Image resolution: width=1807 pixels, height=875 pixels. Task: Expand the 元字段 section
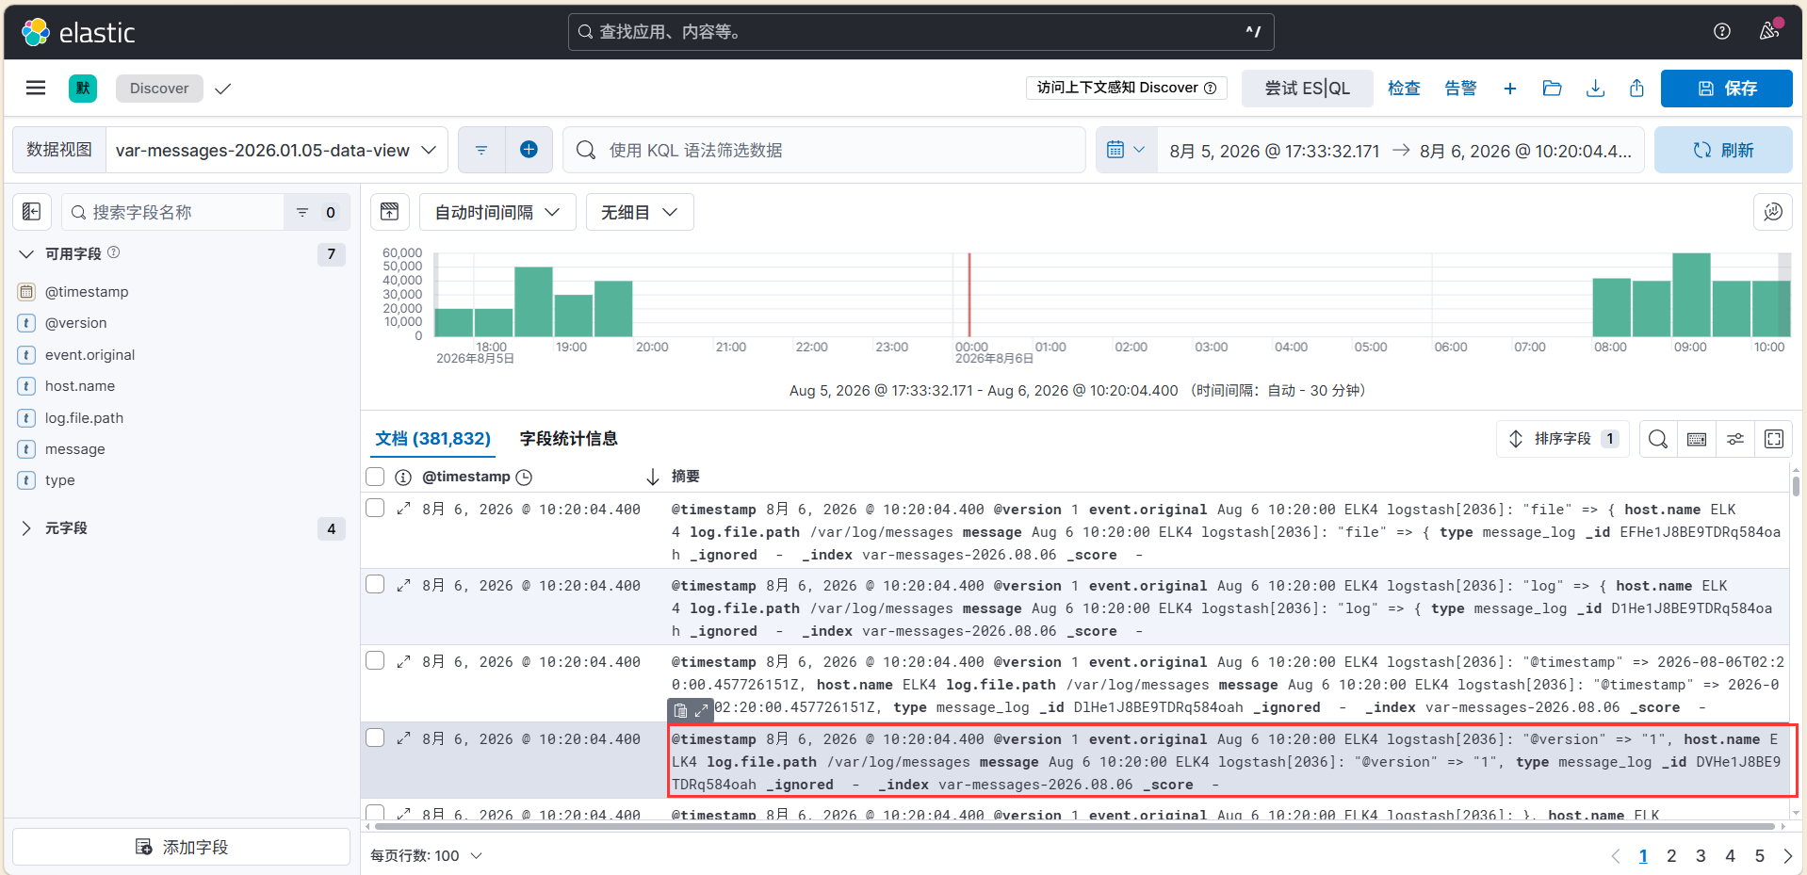pyautogui.click(x=66, y=528)
